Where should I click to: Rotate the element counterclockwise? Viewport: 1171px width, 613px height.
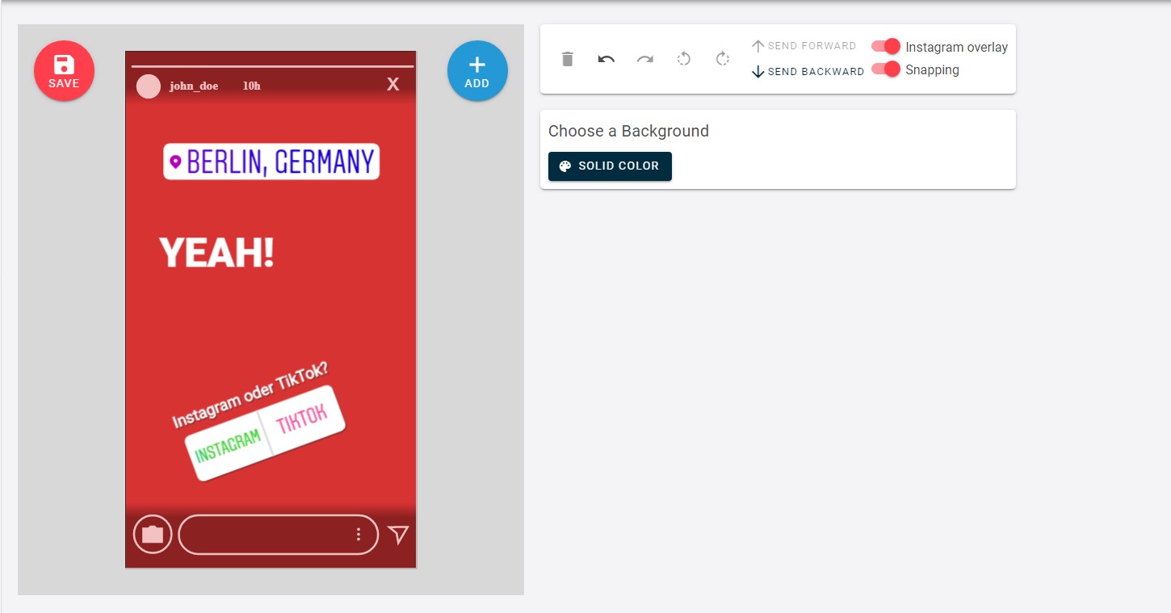pyautogui.click(x=683, y=58)
